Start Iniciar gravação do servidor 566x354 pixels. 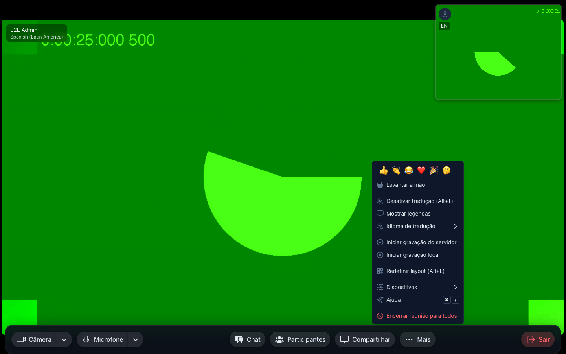tap(418, 242)
